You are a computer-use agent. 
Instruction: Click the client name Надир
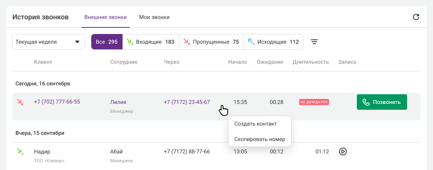42,151
